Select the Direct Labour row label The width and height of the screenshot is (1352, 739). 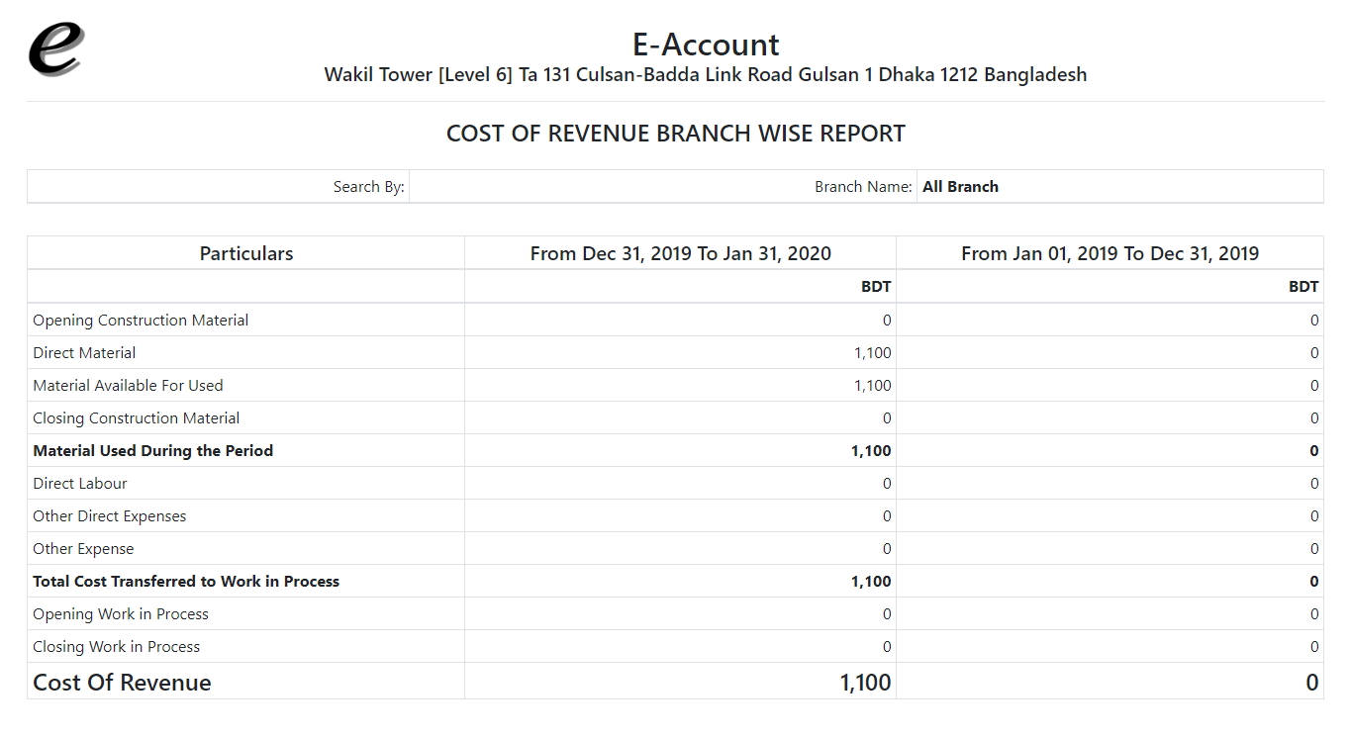[x=80, y=484]
